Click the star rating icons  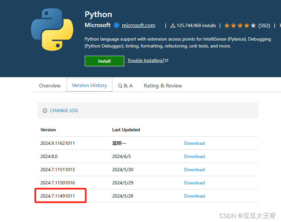point(240,25)
